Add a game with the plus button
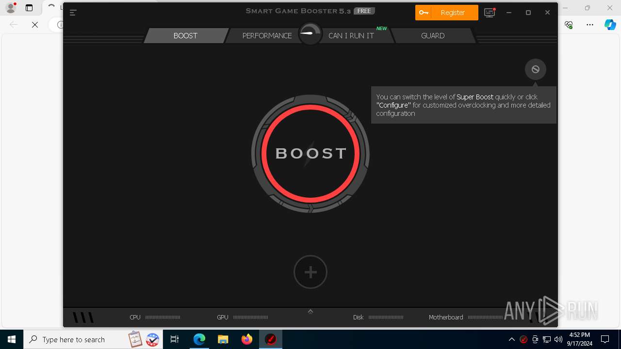Image resolution: width=621 pixels, height=349 pixels. pyautogui.click(x=310, y=272)
